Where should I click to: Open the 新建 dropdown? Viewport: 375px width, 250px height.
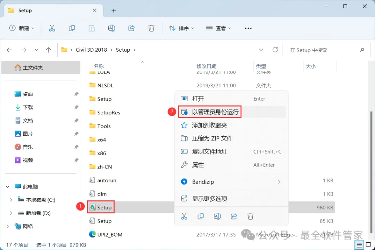click(22, 28)
